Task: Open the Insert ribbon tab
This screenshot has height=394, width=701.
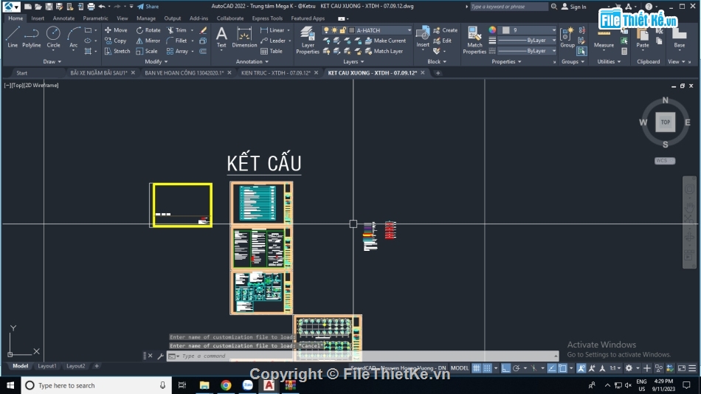Action: pyautogui.click(x=38, y=18)
